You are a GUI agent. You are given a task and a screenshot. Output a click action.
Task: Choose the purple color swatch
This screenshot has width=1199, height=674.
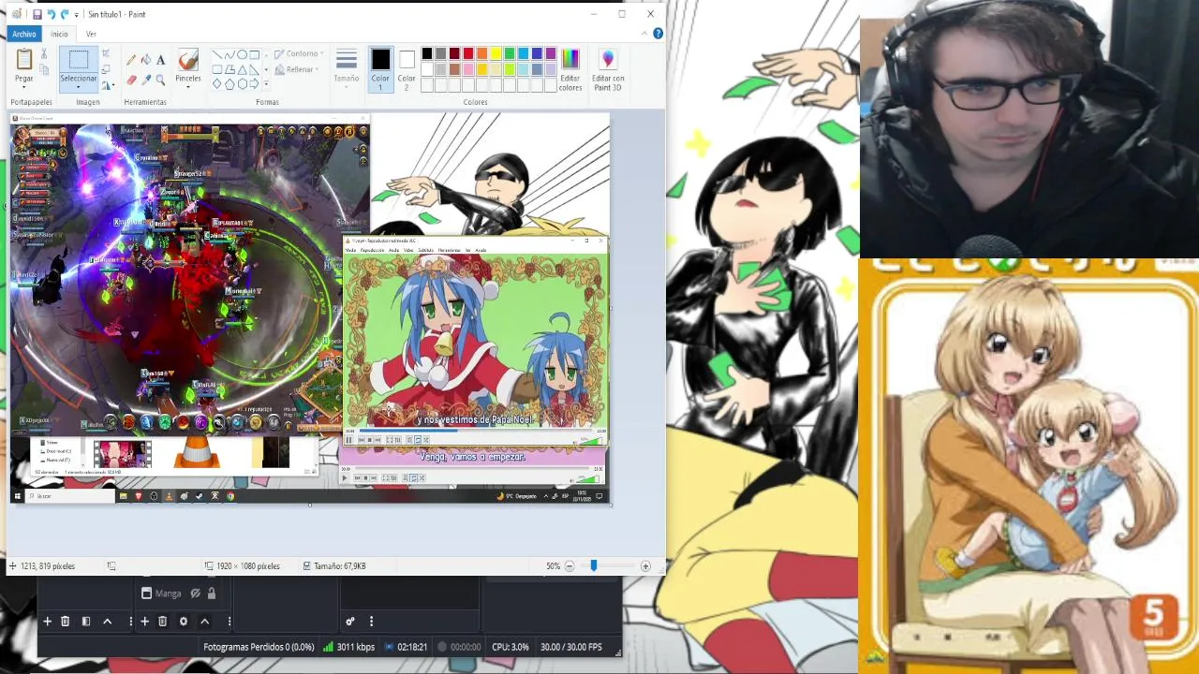551,54
